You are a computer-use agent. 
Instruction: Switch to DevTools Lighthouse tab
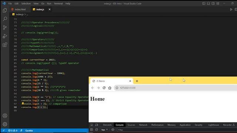[214, 125]
